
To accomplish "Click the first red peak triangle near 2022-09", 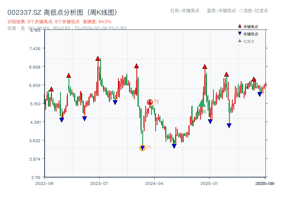I will 51,89.
